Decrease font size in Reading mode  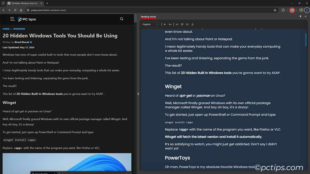point(165,24)
